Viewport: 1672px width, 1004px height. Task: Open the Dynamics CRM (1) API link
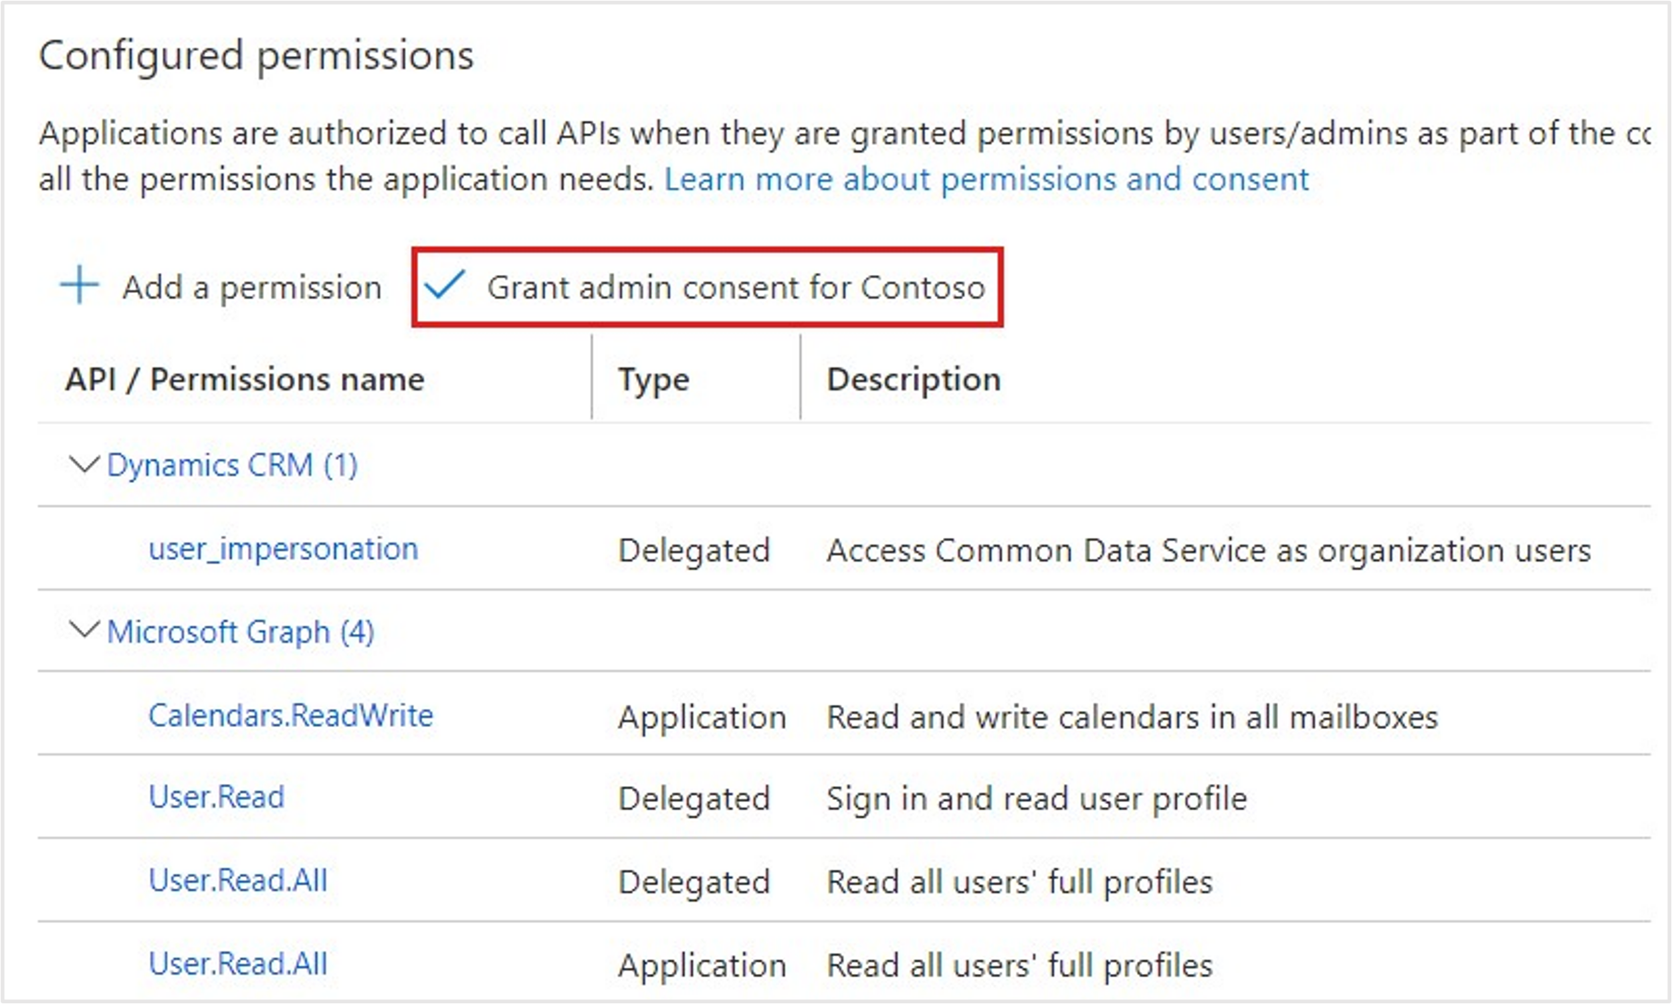click(x=232, y=466)
